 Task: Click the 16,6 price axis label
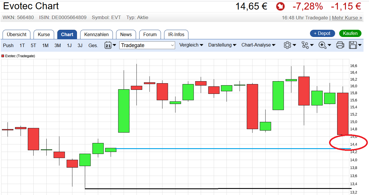click(x=354, y=66)
